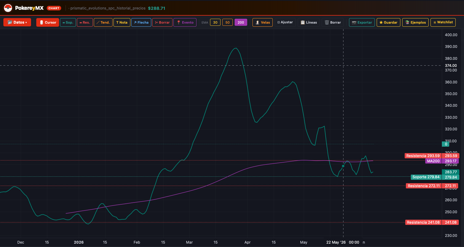
Task: Click the PokereyMX brand name
Action: coord(29,8)
